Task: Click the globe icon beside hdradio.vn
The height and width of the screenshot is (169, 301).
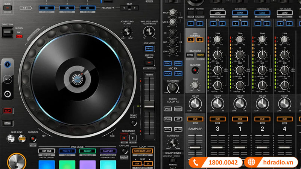Action: (251, 162)
